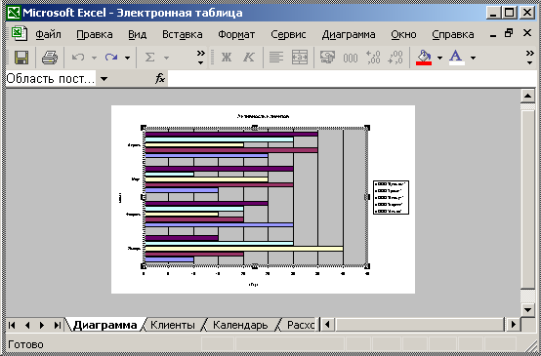Click the thousands separator 000 style button
Viewport: 541px width, 356px height.
tap(351, 58)
